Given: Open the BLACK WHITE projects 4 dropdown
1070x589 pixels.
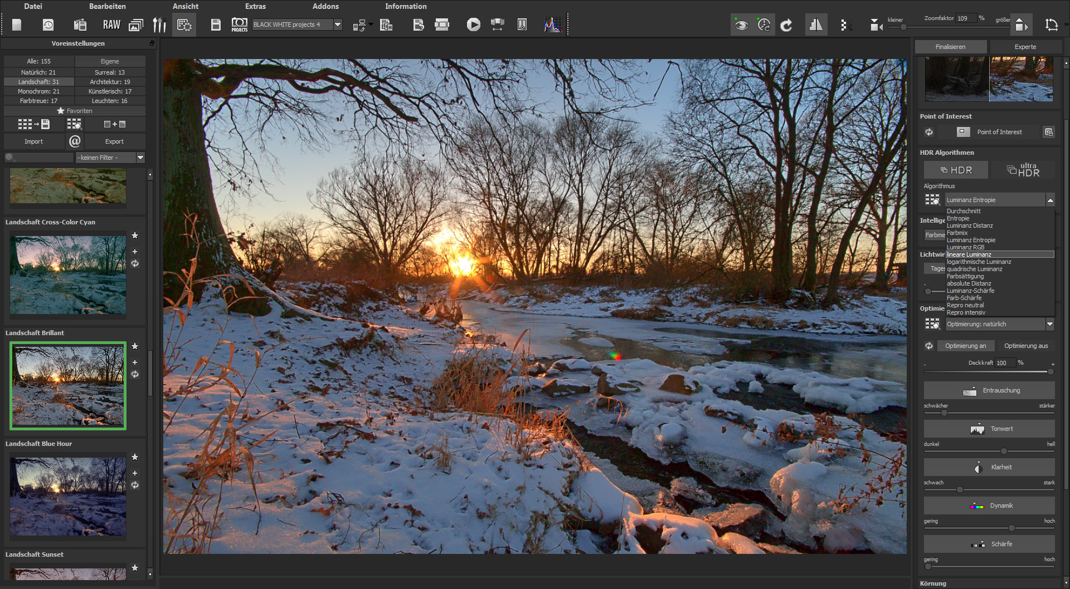Looking at the screenshot, I should (x=337, y=24).
